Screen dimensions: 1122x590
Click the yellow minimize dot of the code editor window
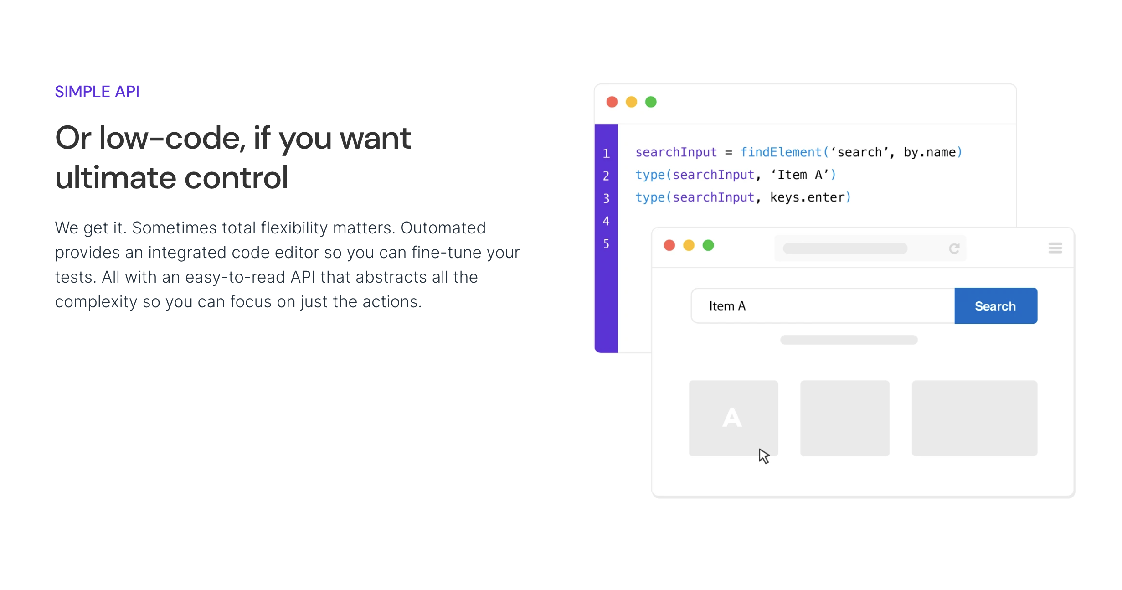tap(631, 102)
